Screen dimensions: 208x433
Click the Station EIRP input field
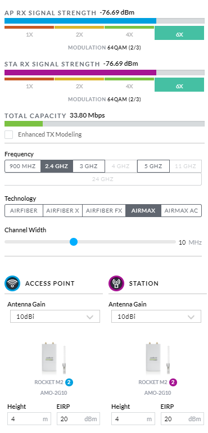click(x=182, y=419)
